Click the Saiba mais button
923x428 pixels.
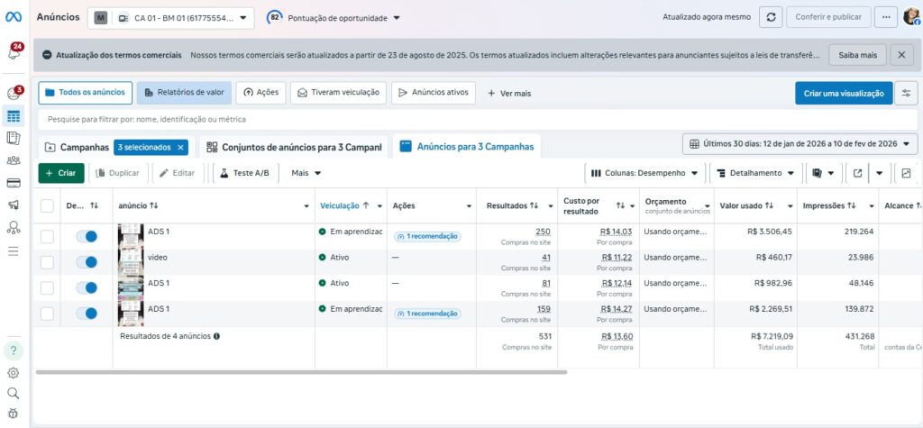(x=856, y=55)
